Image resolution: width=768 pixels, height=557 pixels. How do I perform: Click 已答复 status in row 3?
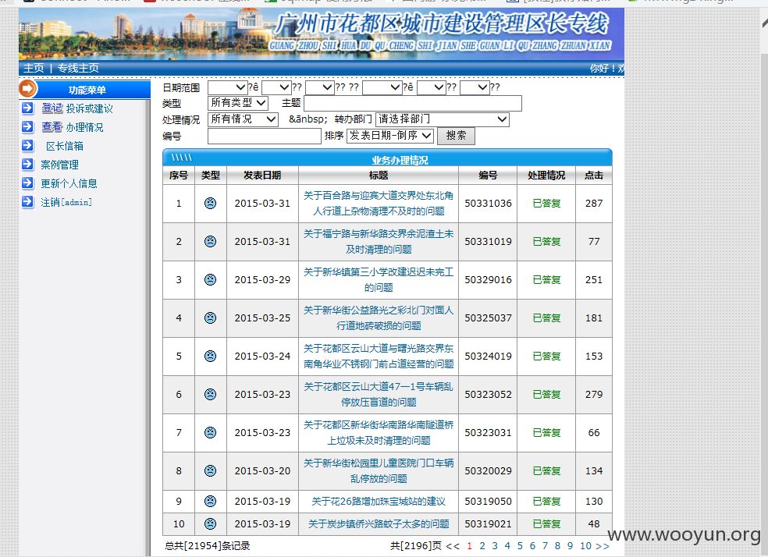tap(546, 279)
